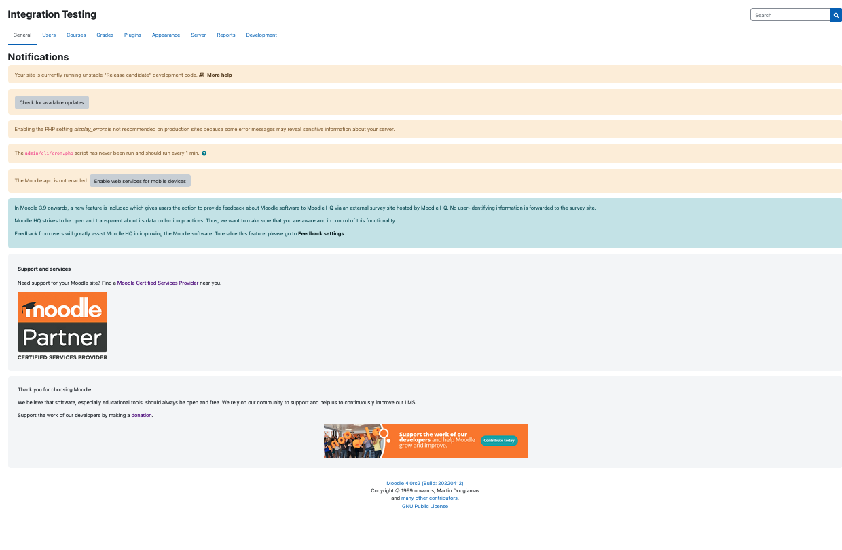Click Check for available updates button
Viewport: 842px width, 550px height.
[52, 102]
